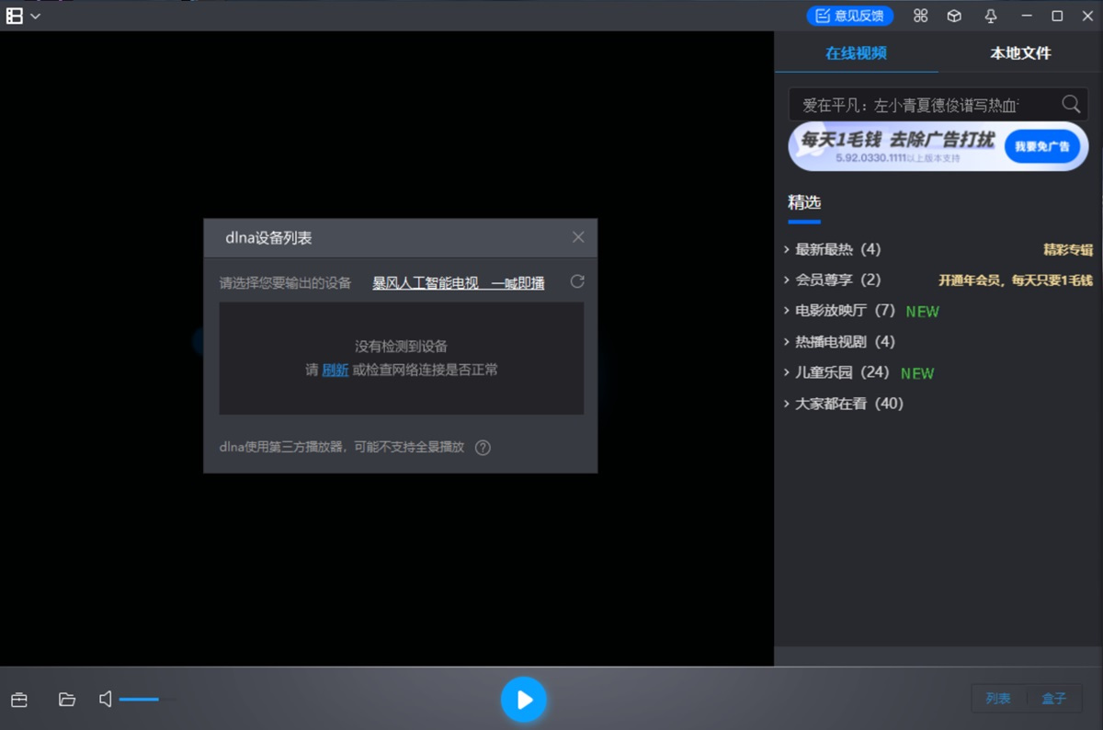Click the refresh icon in the dlna dialog
Screen dimensions: 1103x730
[x=577, y=282]
